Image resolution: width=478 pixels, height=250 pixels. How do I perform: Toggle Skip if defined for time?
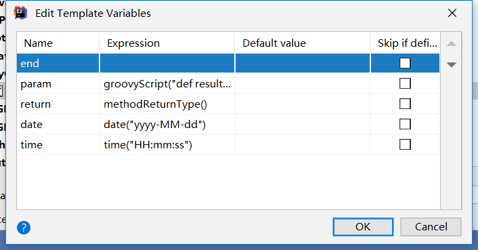pyautogui.click(x=405, y=144)
